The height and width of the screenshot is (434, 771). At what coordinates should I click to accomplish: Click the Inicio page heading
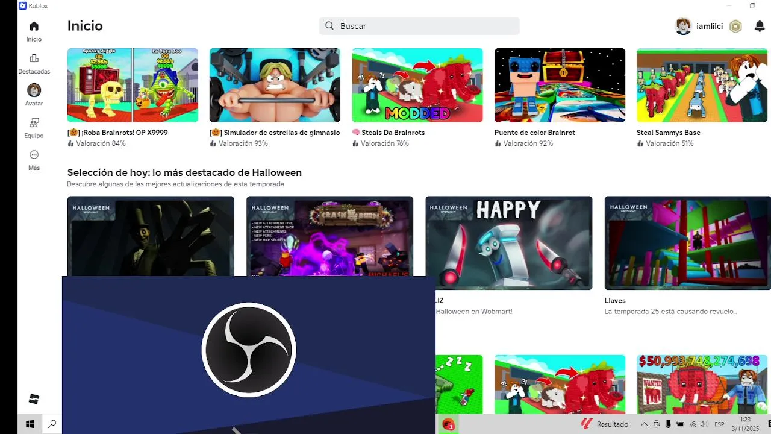click(85, 26)
